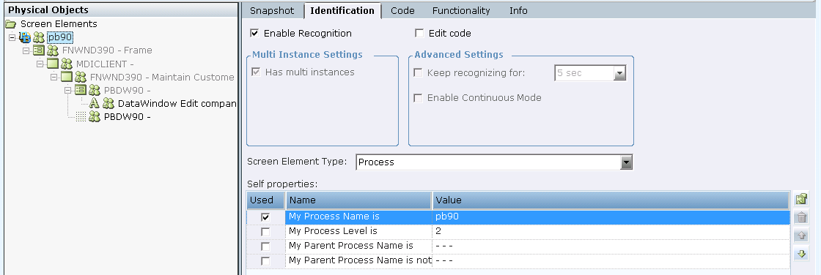Click the people icon beside MDICLIENT
This screenshot has height=275, width=821.
tap(67, 64)
